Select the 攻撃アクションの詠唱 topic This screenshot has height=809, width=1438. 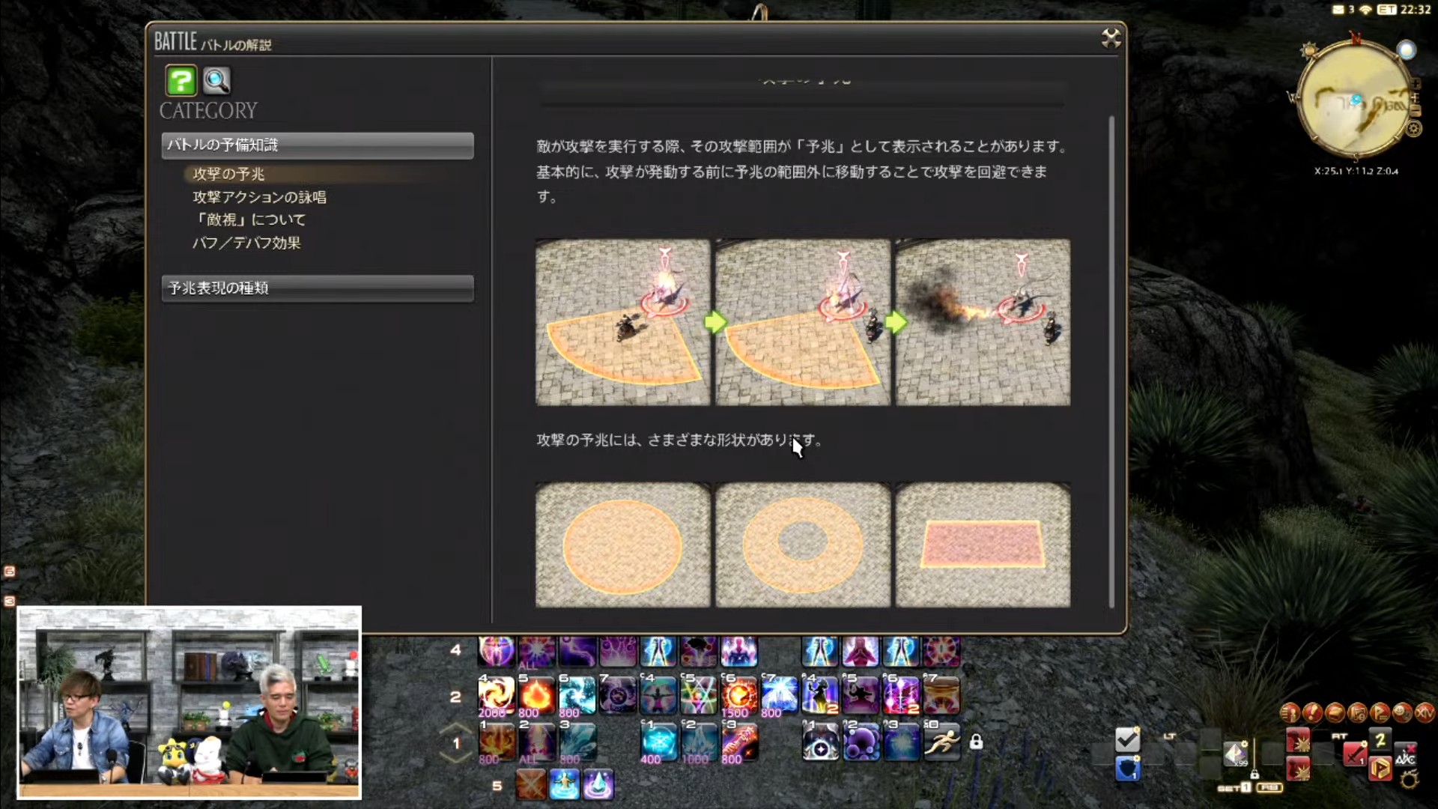tap(259, 197)
